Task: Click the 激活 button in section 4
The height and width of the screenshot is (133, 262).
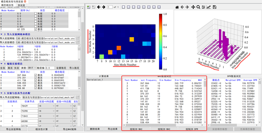Action: point(10,68)
